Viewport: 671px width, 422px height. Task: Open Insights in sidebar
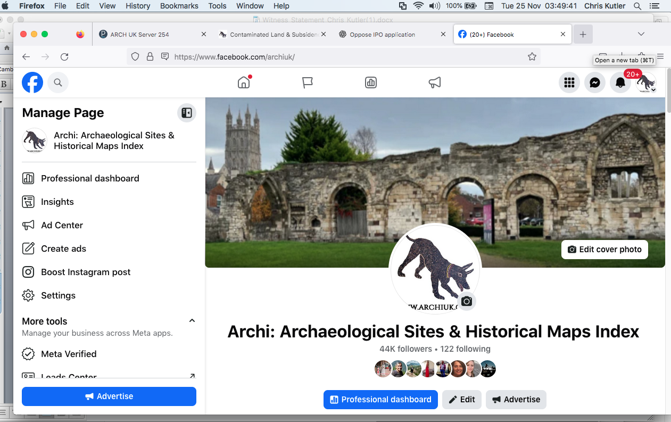(57, 202)
